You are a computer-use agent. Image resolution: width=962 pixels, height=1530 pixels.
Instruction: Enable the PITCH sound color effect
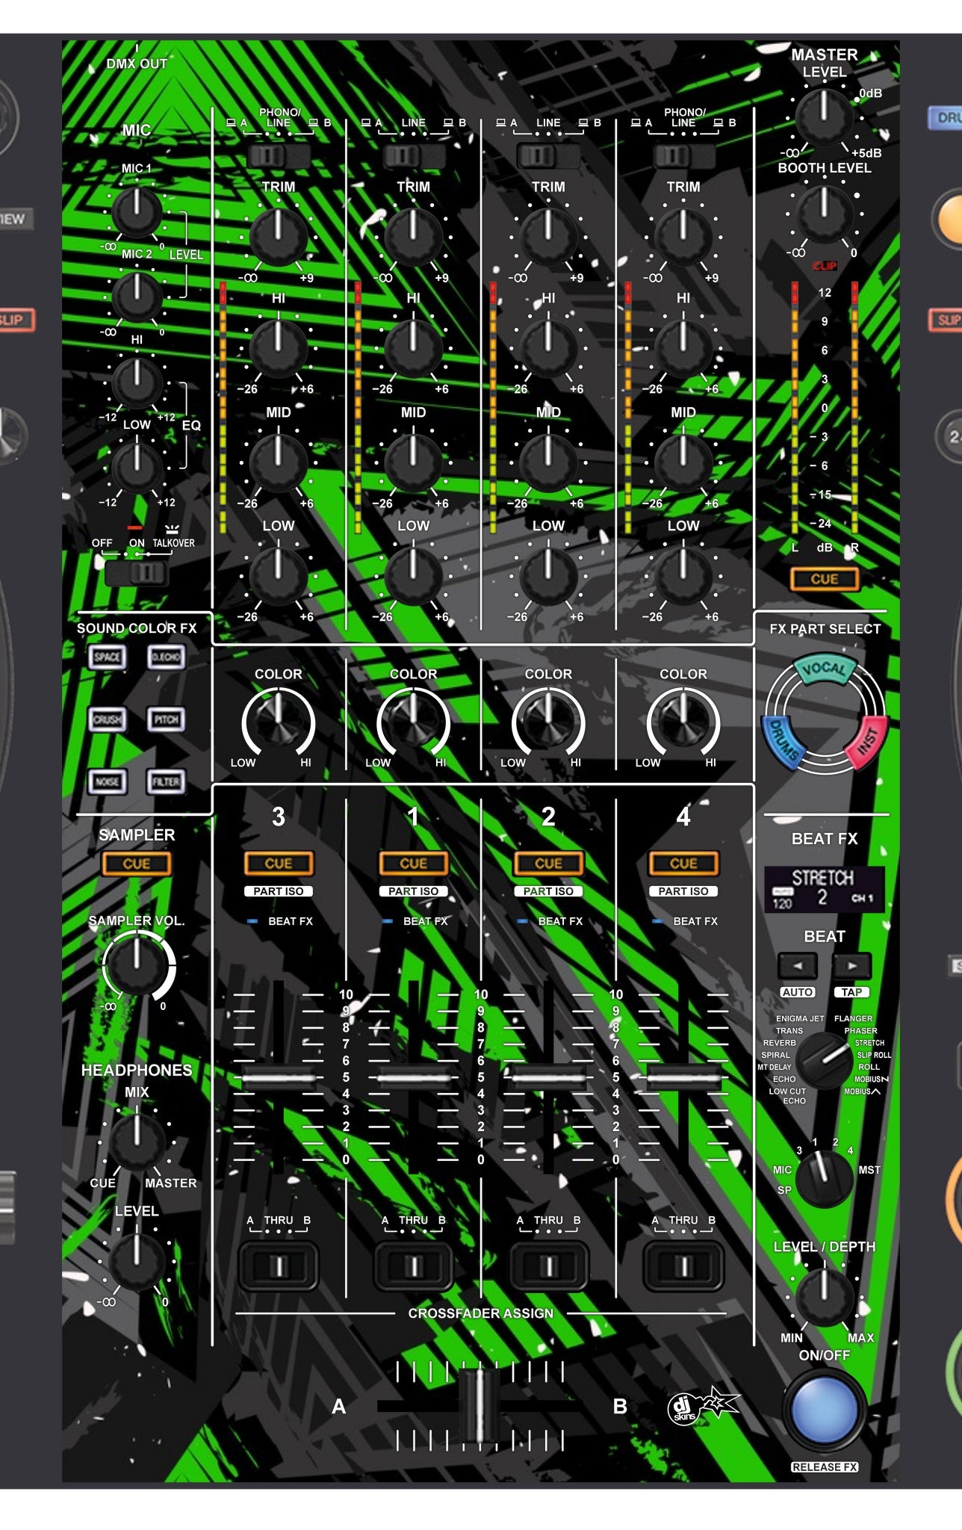166,719
